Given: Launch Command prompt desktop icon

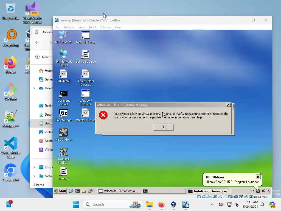Looking at the screenshot, I should tap(64, 98).
